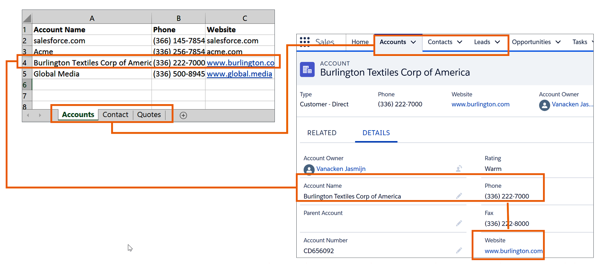Click the pencil icon beside Account Name
This screenshot has height=265, width=600.
[x=459, y=196]
